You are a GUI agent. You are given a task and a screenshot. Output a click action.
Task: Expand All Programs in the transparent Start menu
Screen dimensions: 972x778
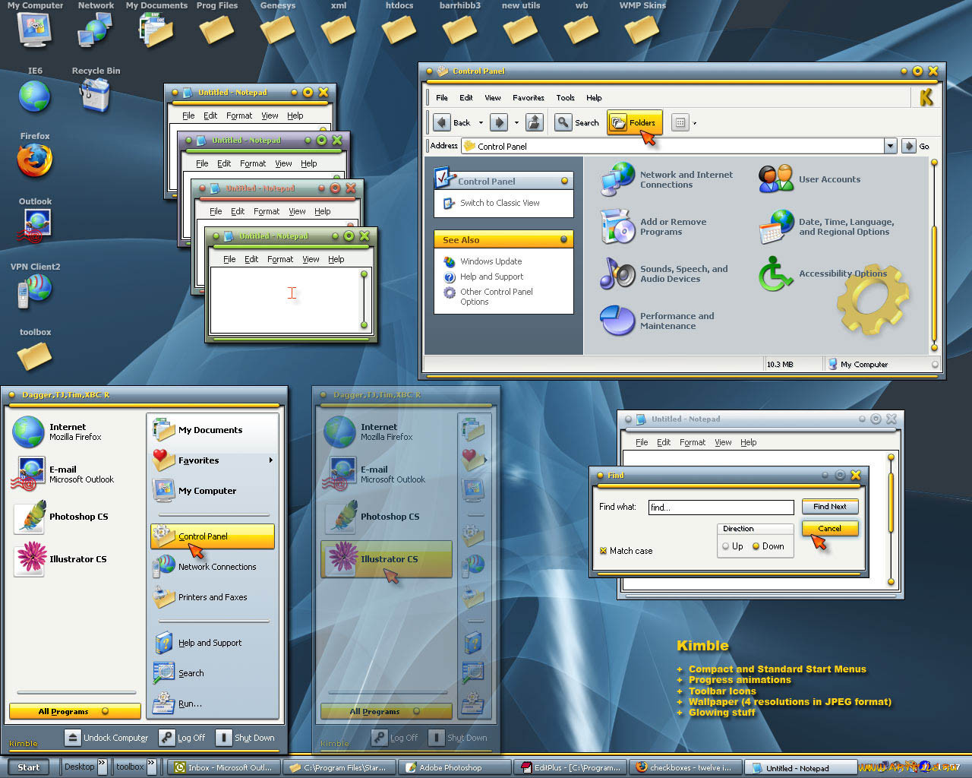coord(386,711)
